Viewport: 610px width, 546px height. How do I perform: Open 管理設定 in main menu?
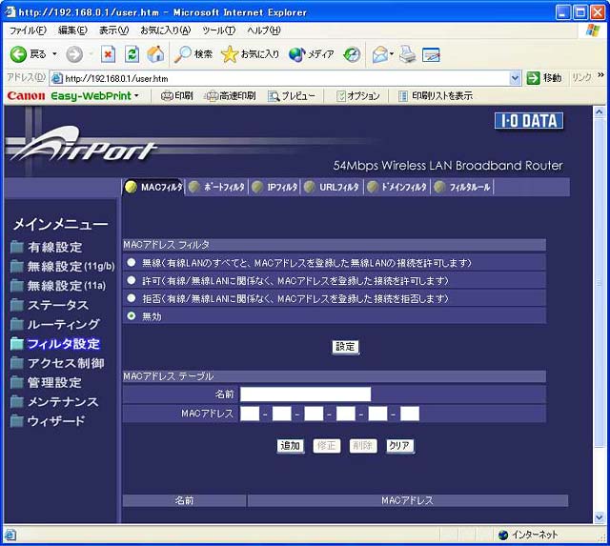(x=47, y=383)
